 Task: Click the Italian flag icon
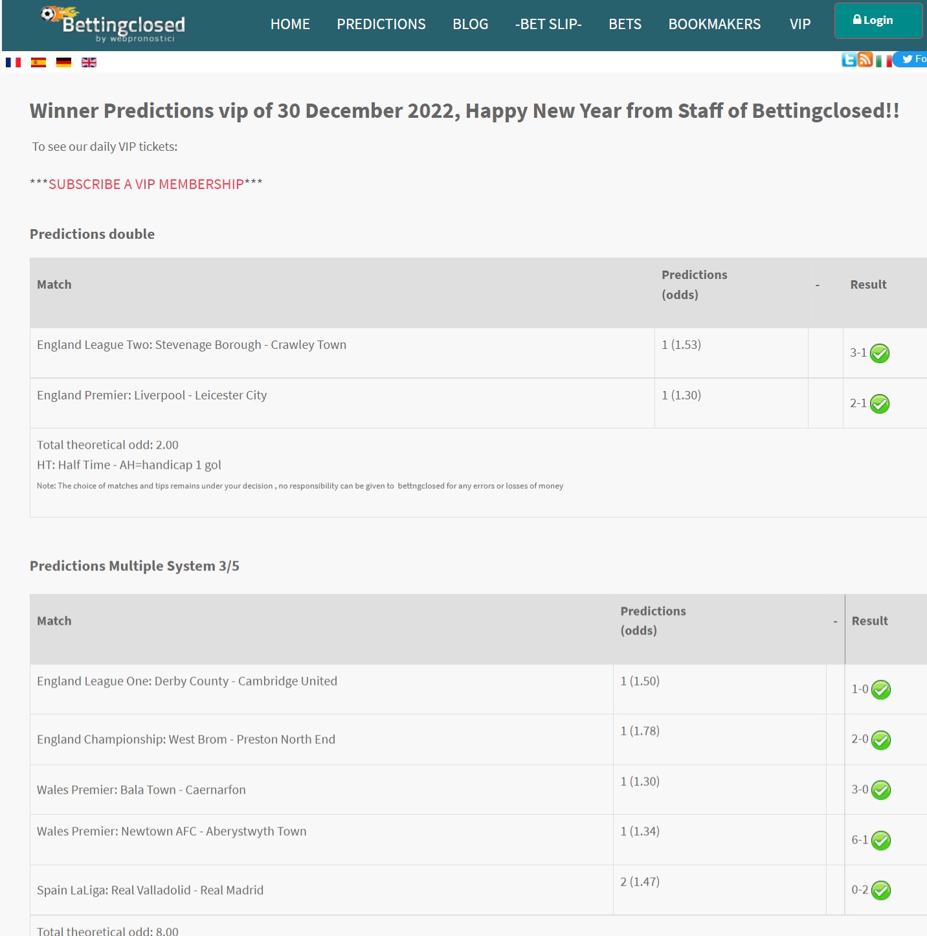pyautogui.click(x=883, y=61)
